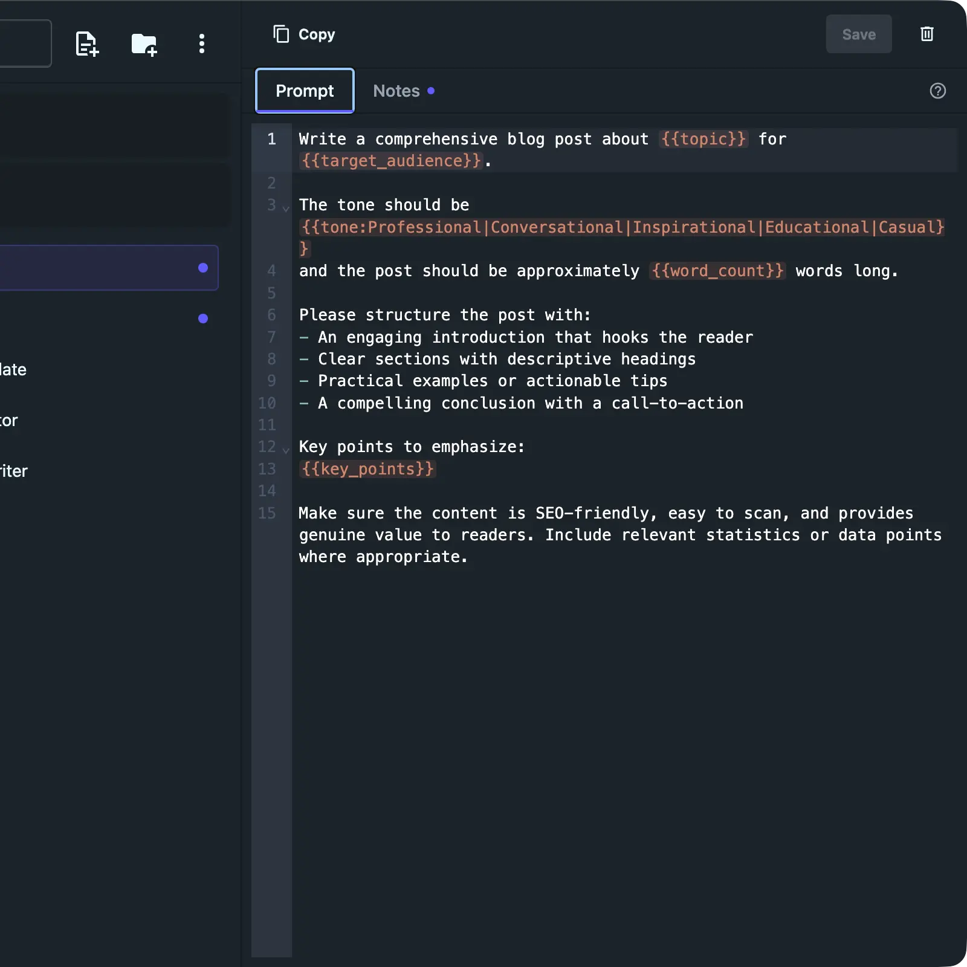Switch to the Notes tab
Screen dimensions: 967x967
coord(396,91)
